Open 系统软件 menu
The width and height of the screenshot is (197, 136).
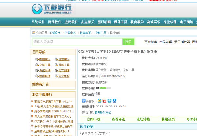38,22
